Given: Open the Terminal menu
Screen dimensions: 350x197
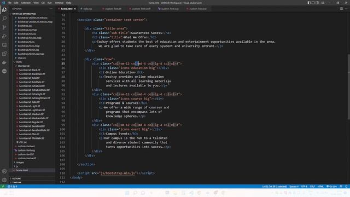Looking at the screenshot, I should tap(59, 3).
